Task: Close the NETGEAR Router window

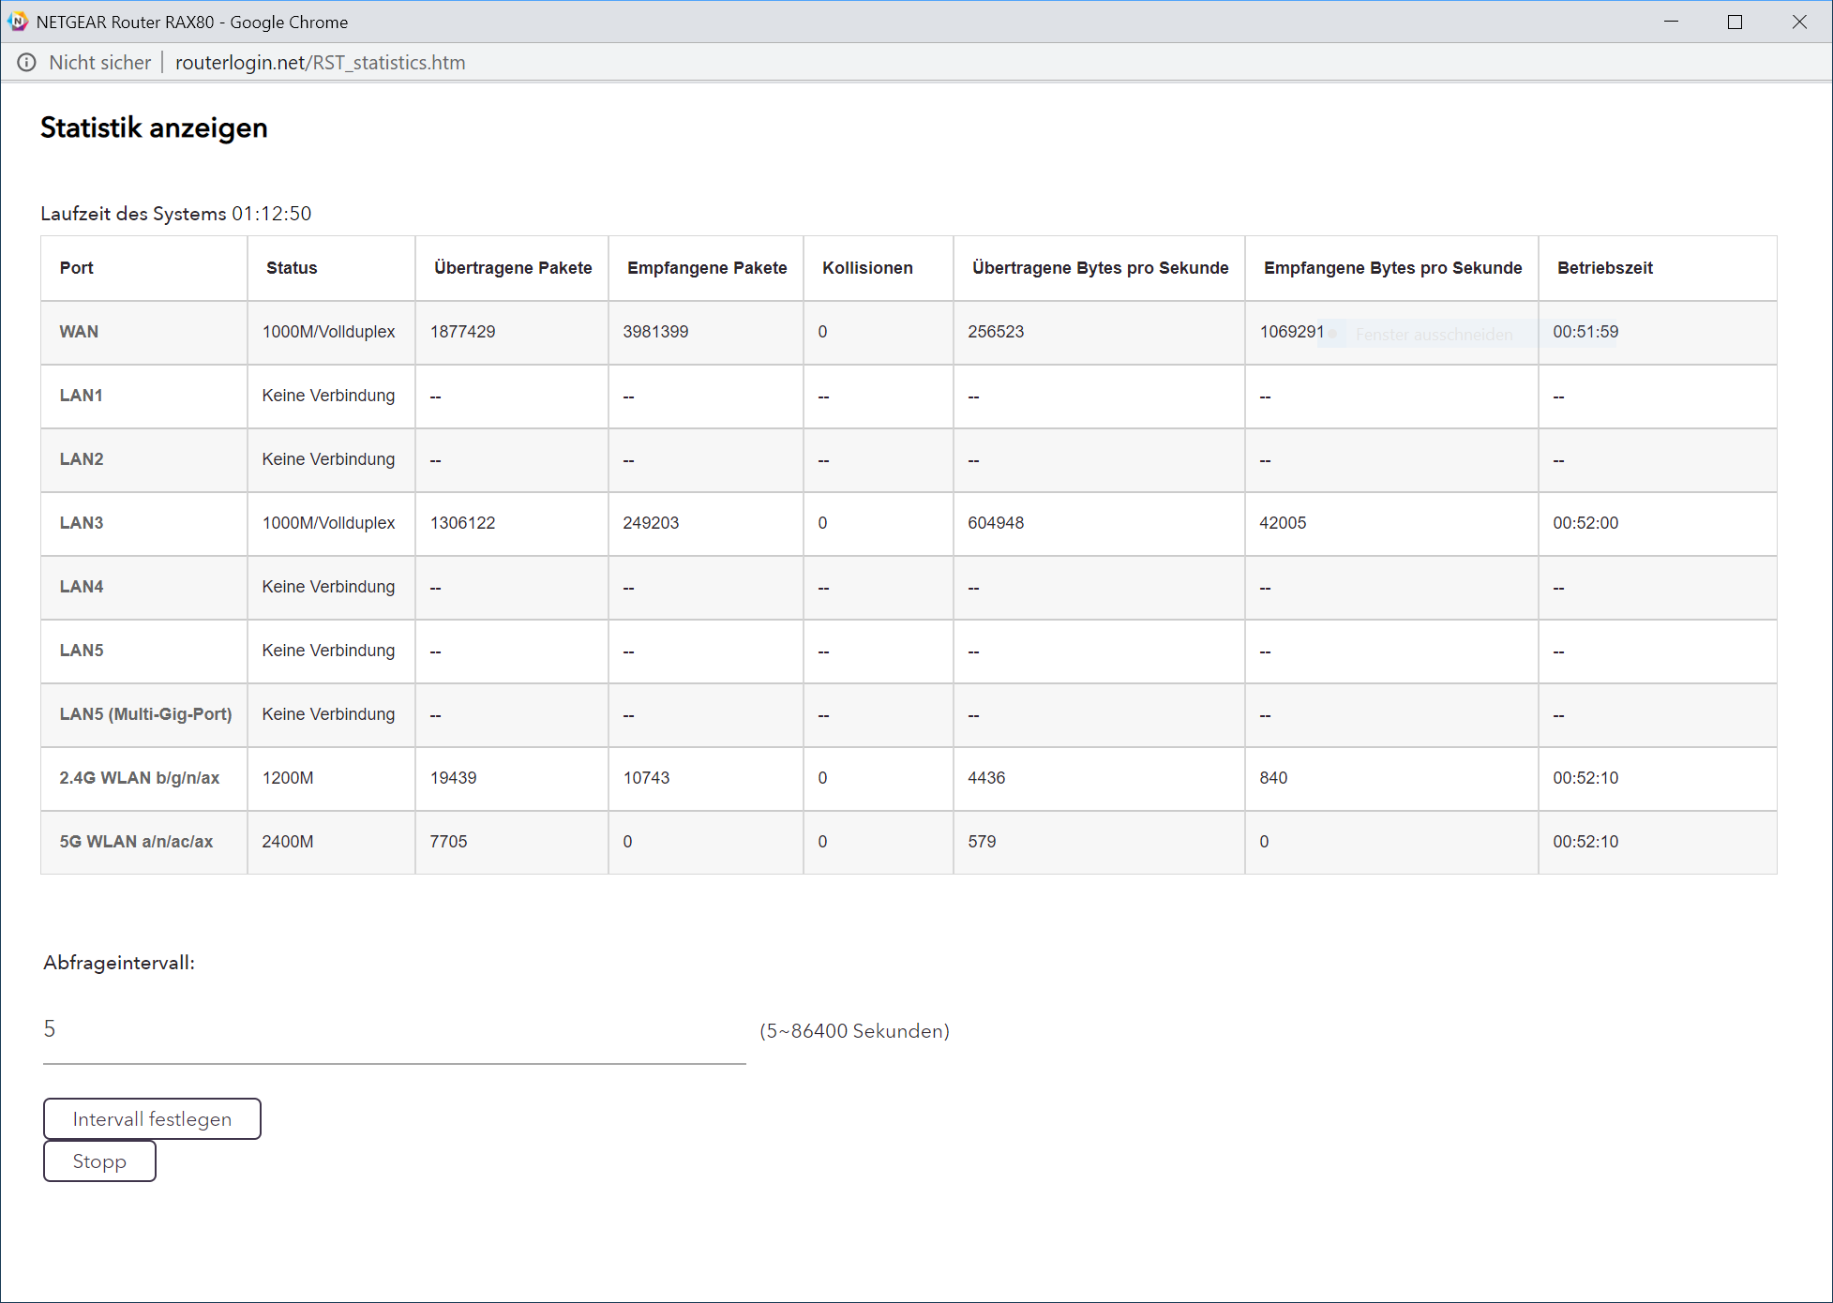Action: [x=1798, y=22]
